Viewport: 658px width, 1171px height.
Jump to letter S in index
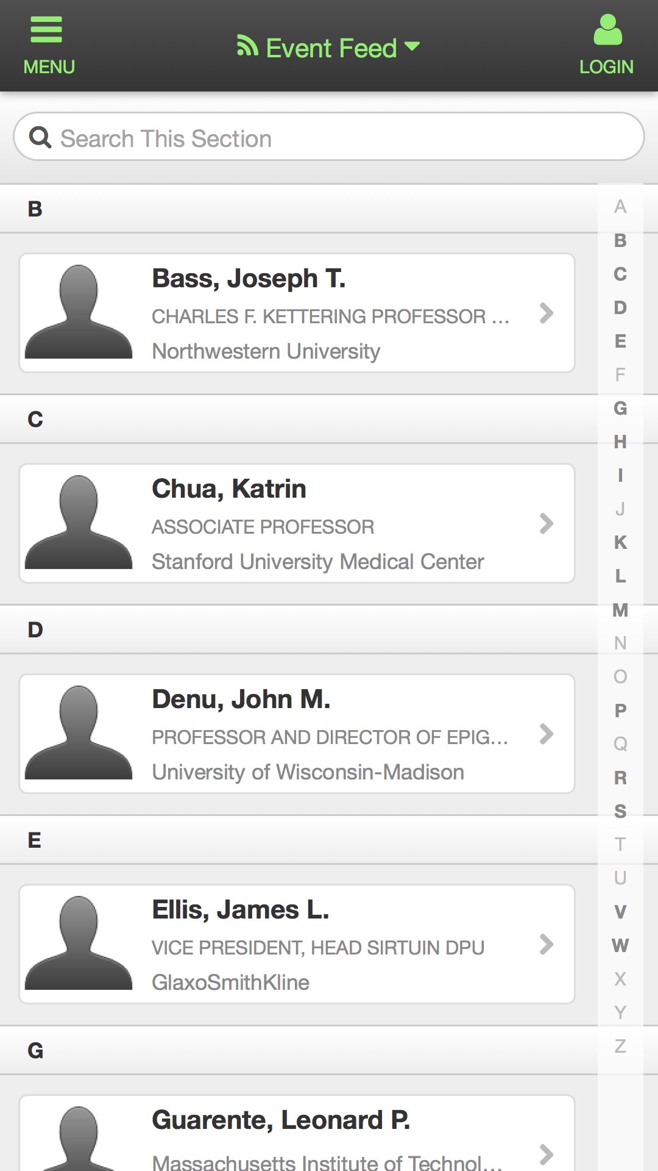(620, 811)
